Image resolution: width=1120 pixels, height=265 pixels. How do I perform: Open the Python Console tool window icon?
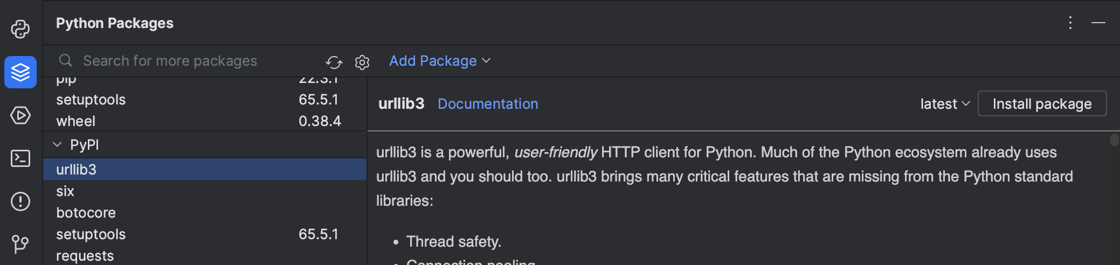[20, 29]
